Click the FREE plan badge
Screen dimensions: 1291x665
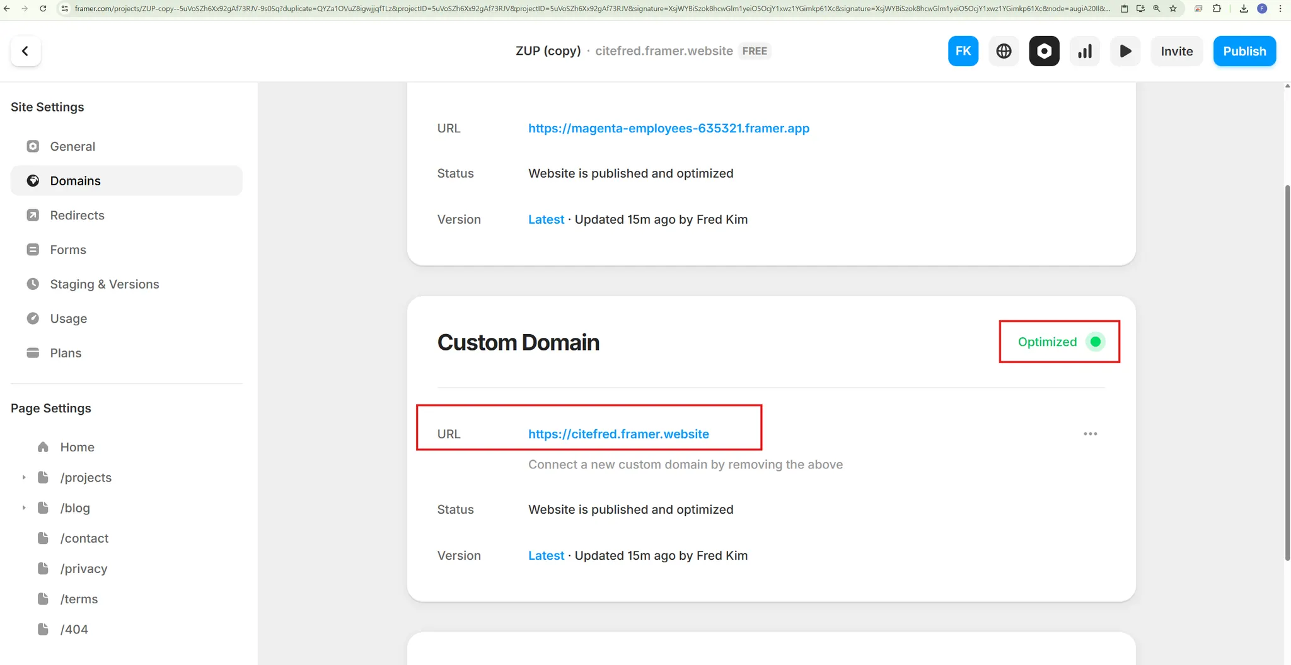(x=755, y=51)
